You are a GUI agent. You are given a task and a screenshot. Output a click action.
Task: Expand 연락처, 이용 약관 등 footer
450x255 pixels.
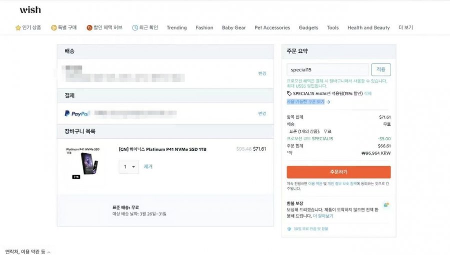28,252
